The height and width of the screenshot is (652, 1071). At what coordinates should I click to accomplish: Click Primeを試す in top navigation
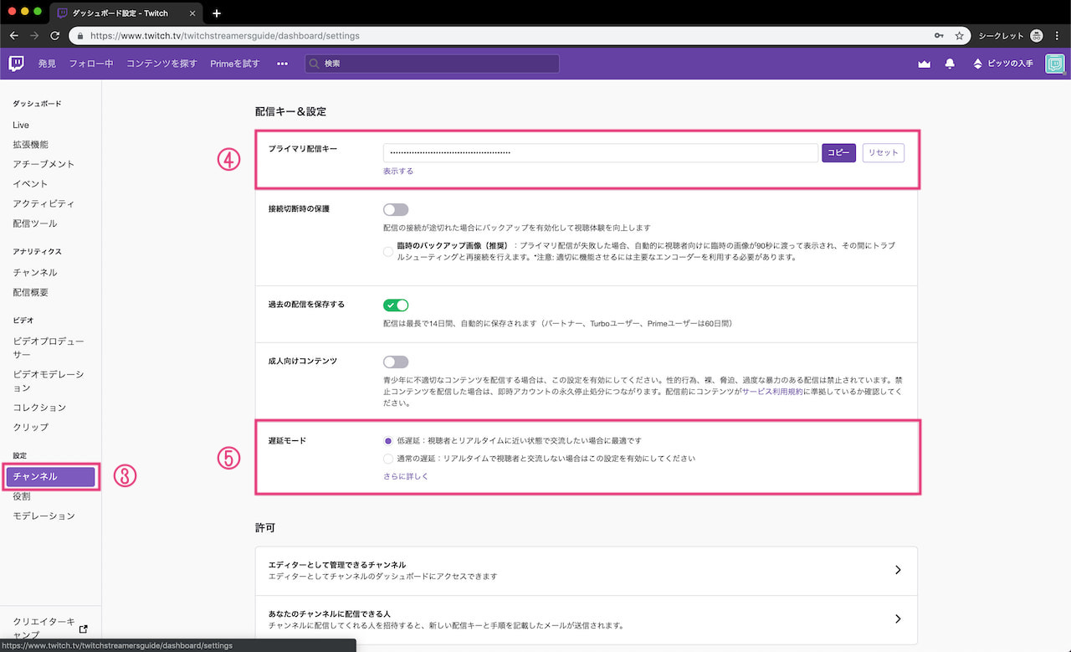point(235,64)
